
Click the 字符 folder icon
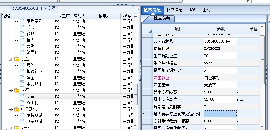tap(17, 90)
